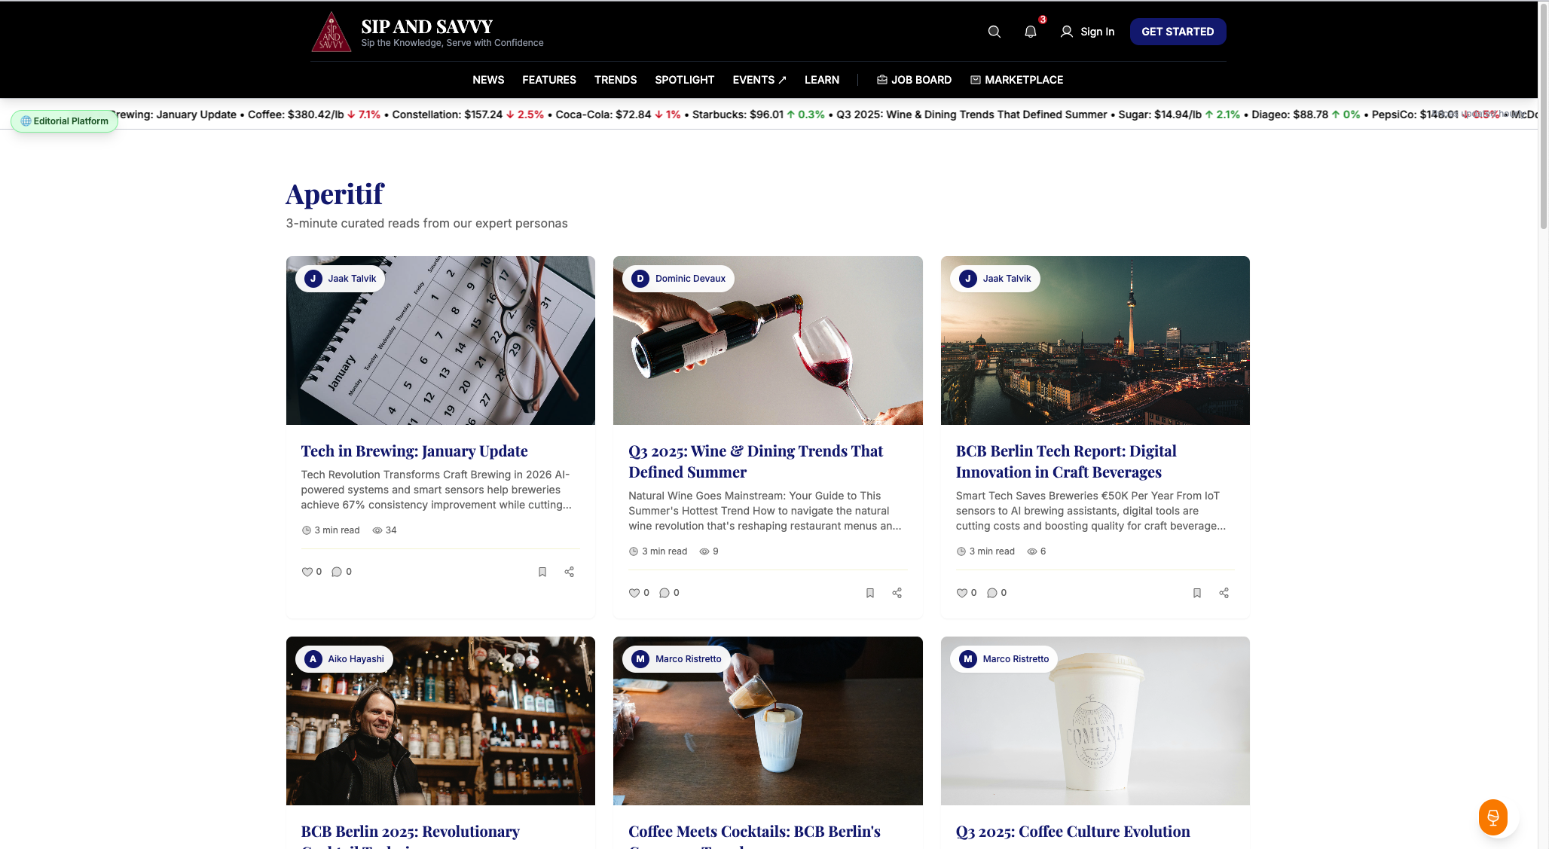Open the NEWS navigation tab

tap(488, 79)
